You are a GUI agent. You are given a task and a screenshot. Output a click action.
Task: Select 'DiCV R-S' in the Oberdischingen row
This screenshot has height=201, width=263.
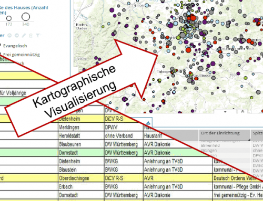tap(124, 178)
